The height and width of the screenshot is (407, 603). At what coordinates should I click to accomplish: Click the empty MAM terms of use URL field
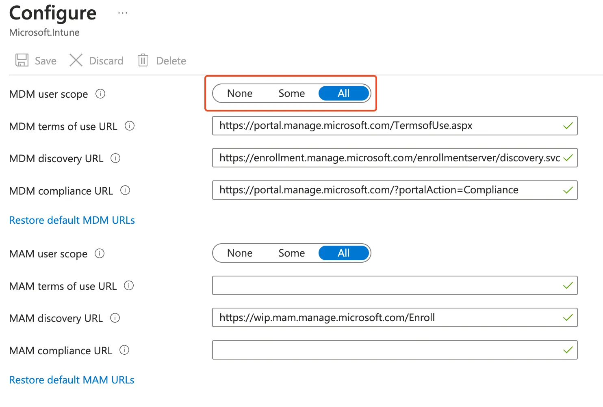point(395,285)
